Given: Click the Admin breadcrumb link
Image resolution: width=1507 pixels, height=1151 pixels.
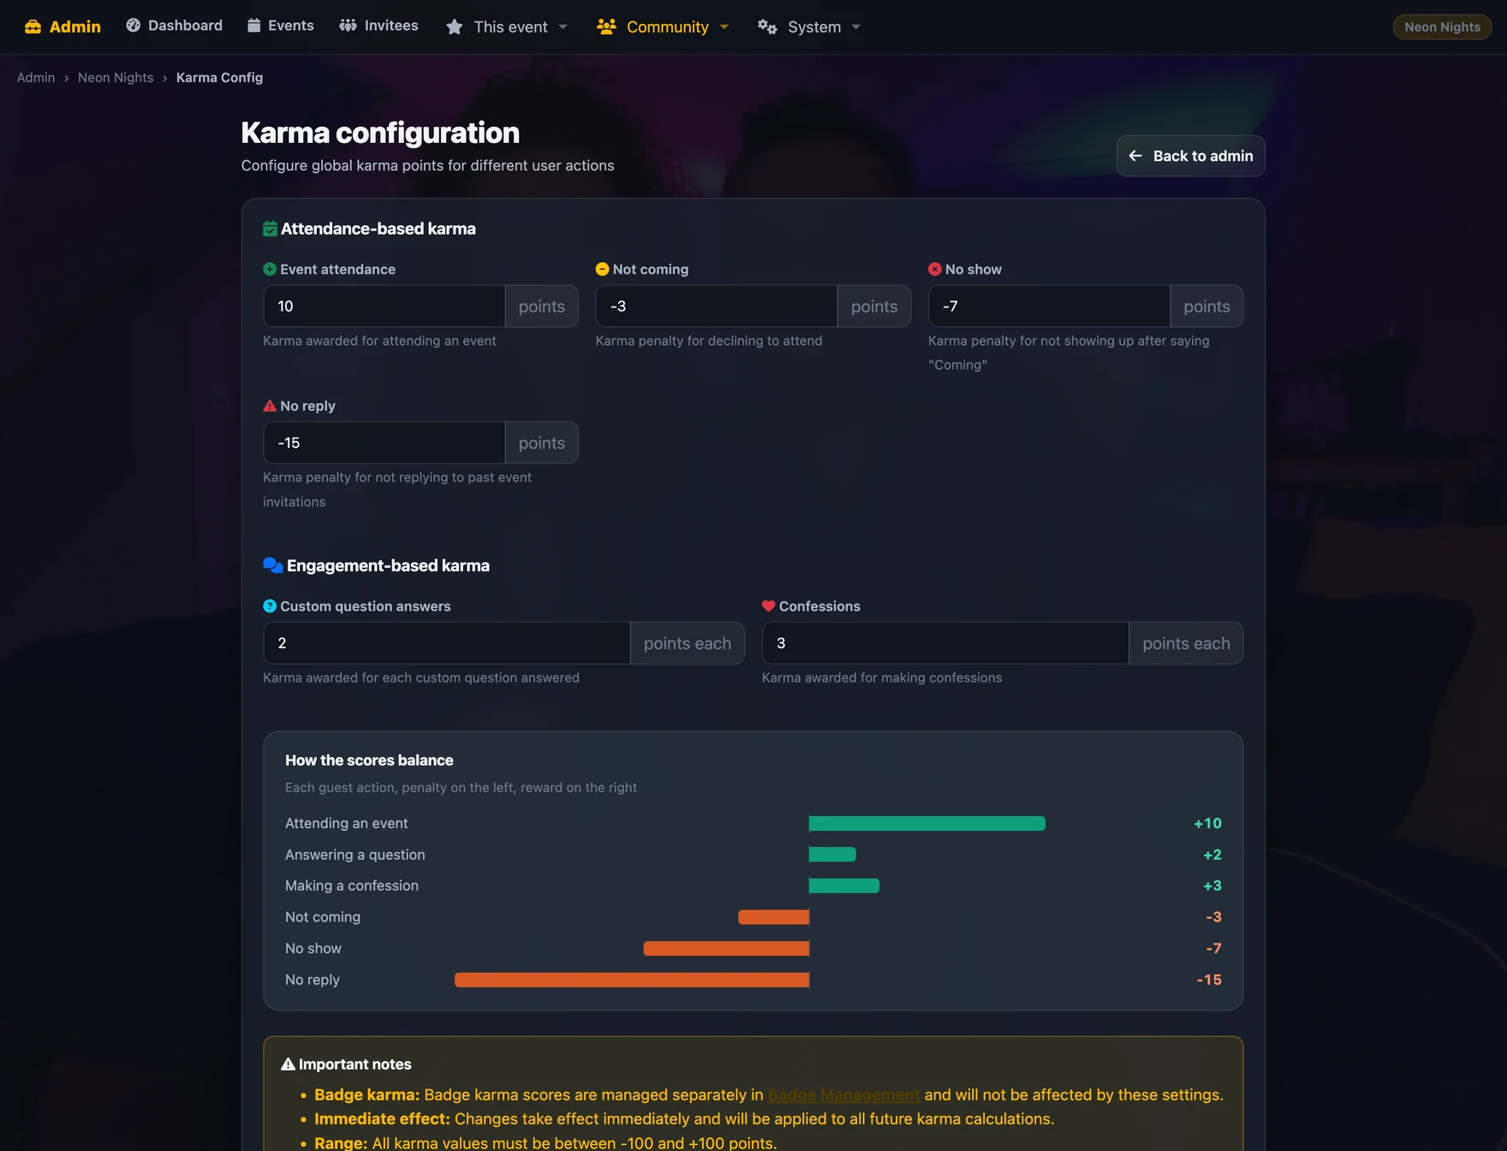Looking at the screenshot, I should tap(36, 77).
